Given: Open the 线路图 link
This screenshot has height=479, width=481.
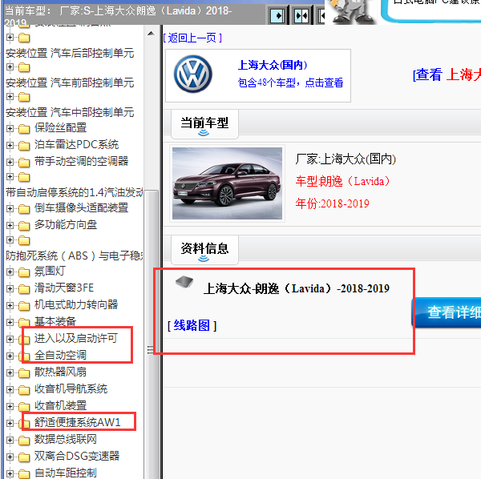Looking at the screenshot, I should 192,325.
